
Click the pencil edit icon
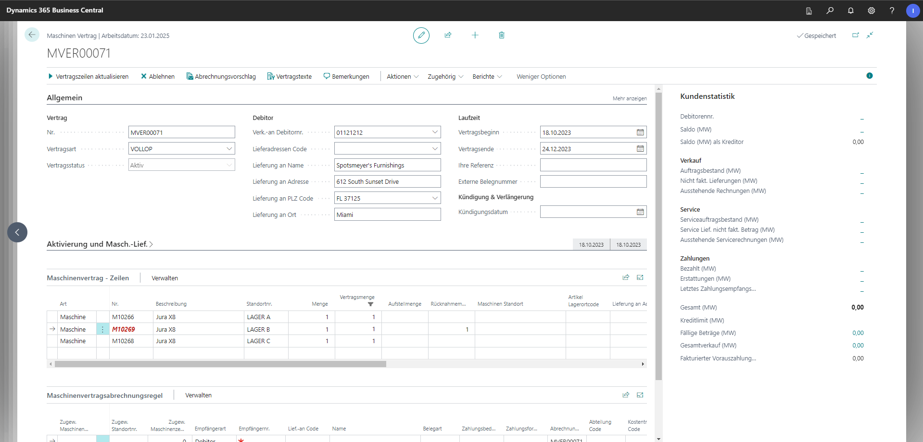coord(421,35)
